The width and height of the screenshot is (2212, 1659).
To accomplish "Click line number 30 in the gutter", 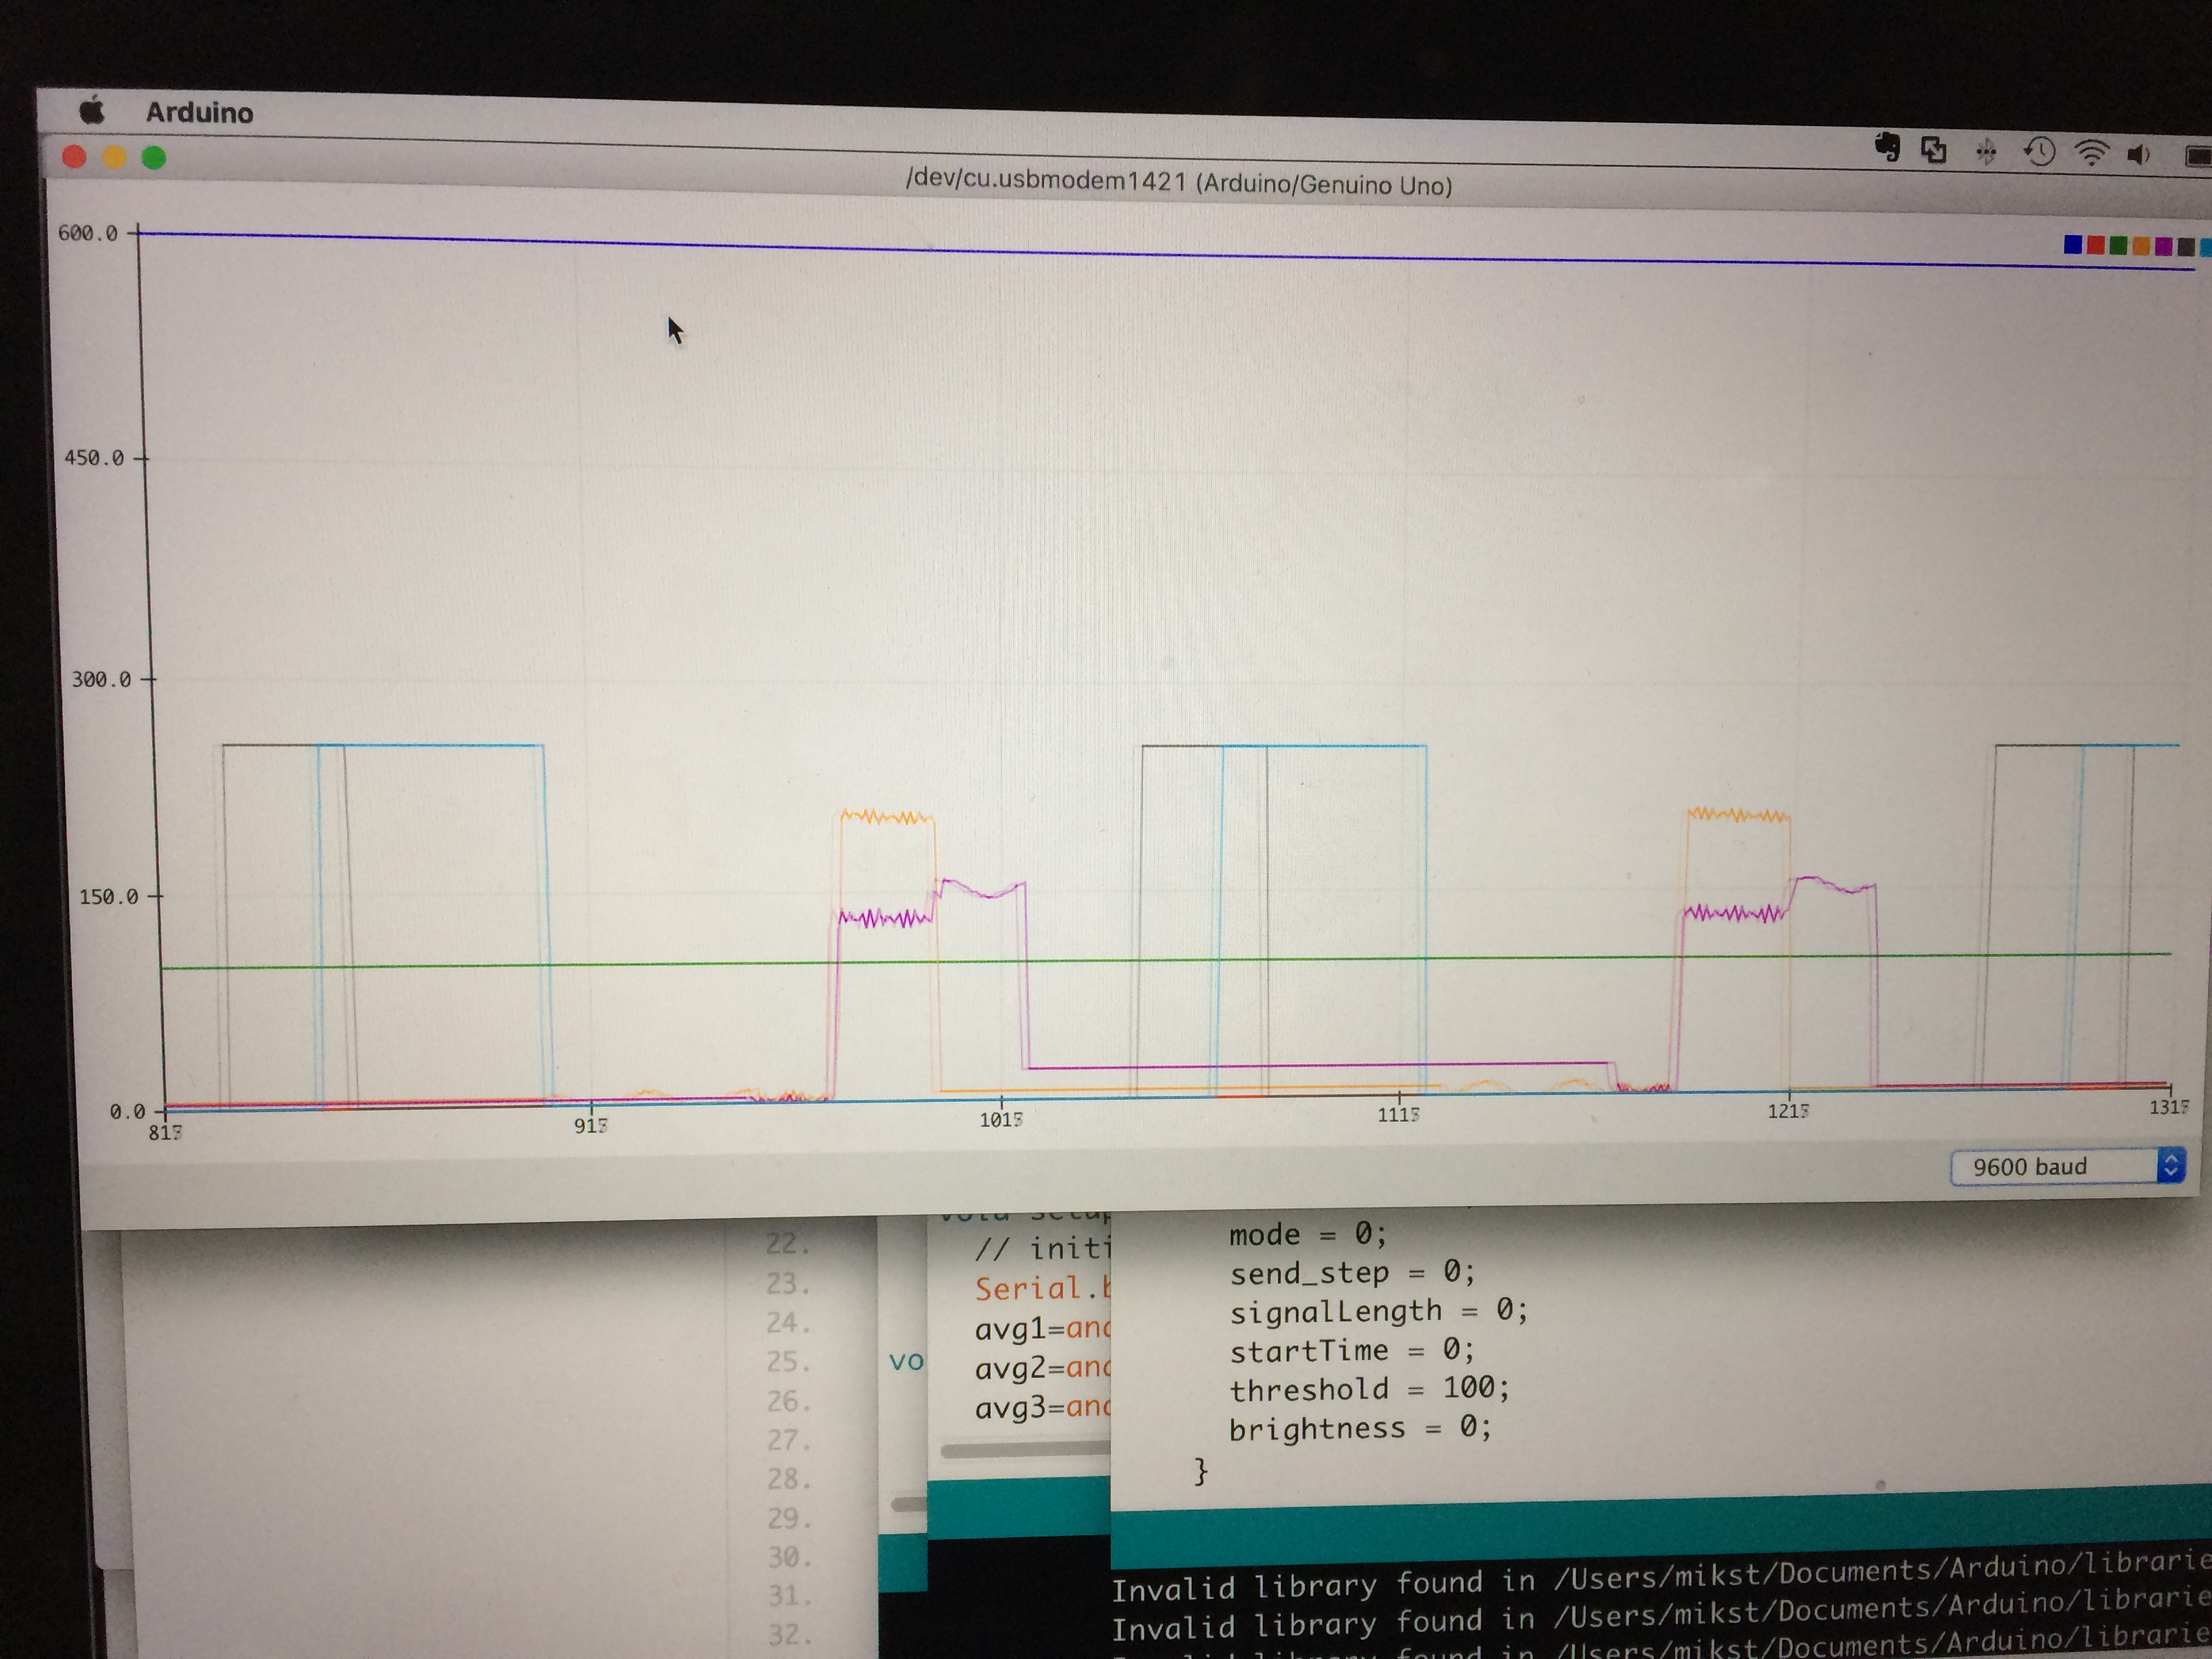I will pyautogui.click(x=790, y=1558).
